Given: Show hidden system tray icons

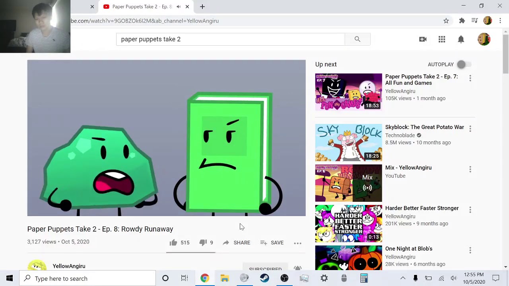Looking at the screenshot, I should click(403, 278).
